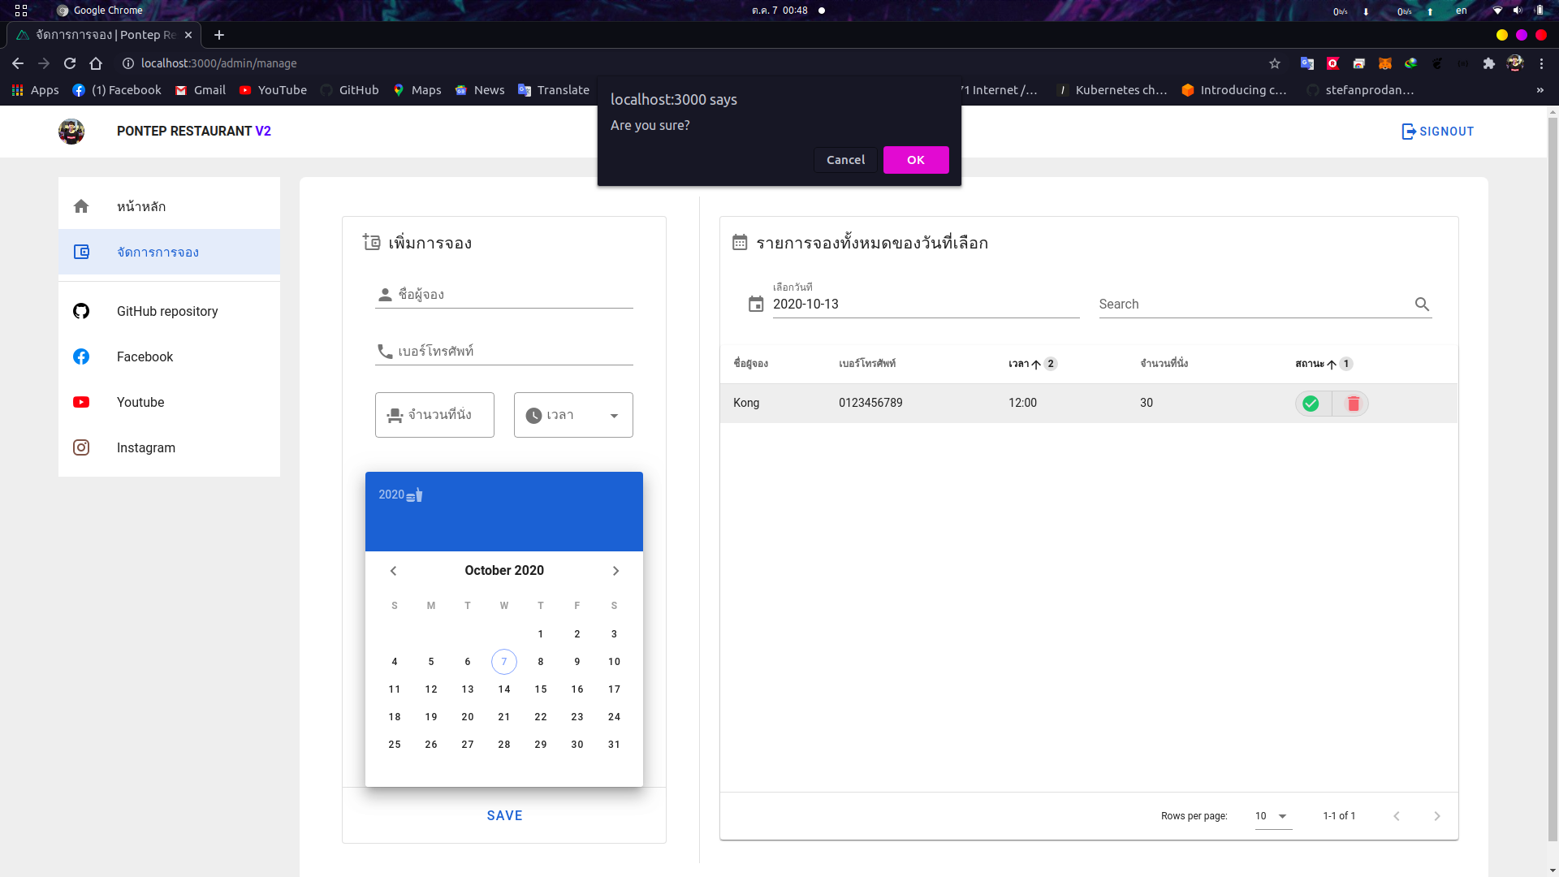Click the home icon for หน้าหลัก
The image size is (1559, 877).
[x=81, y=206]
